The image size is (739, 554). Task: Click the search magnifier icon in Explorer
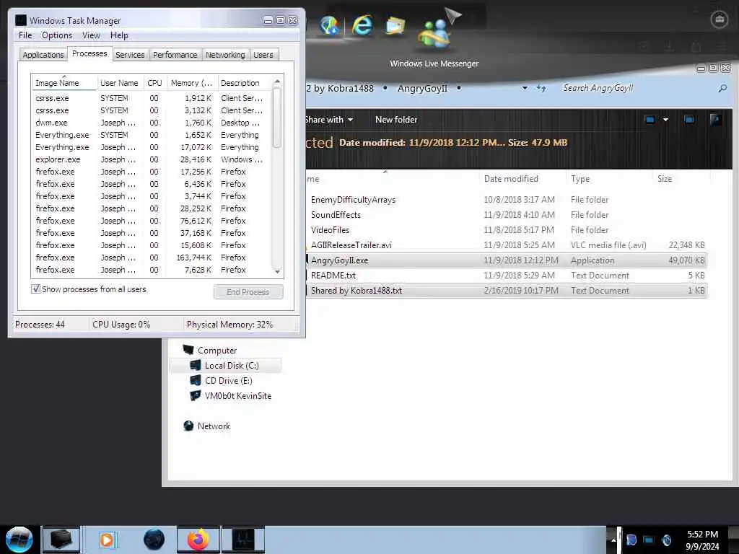722,88
